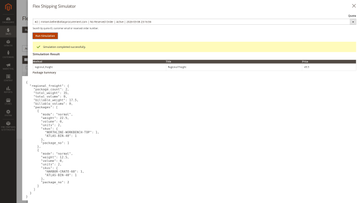Click the "package_count": 2 line
The image size is (361, 203).
point(51,89)
